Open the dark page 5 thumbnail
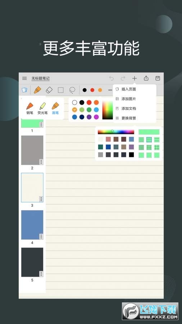 32,262
